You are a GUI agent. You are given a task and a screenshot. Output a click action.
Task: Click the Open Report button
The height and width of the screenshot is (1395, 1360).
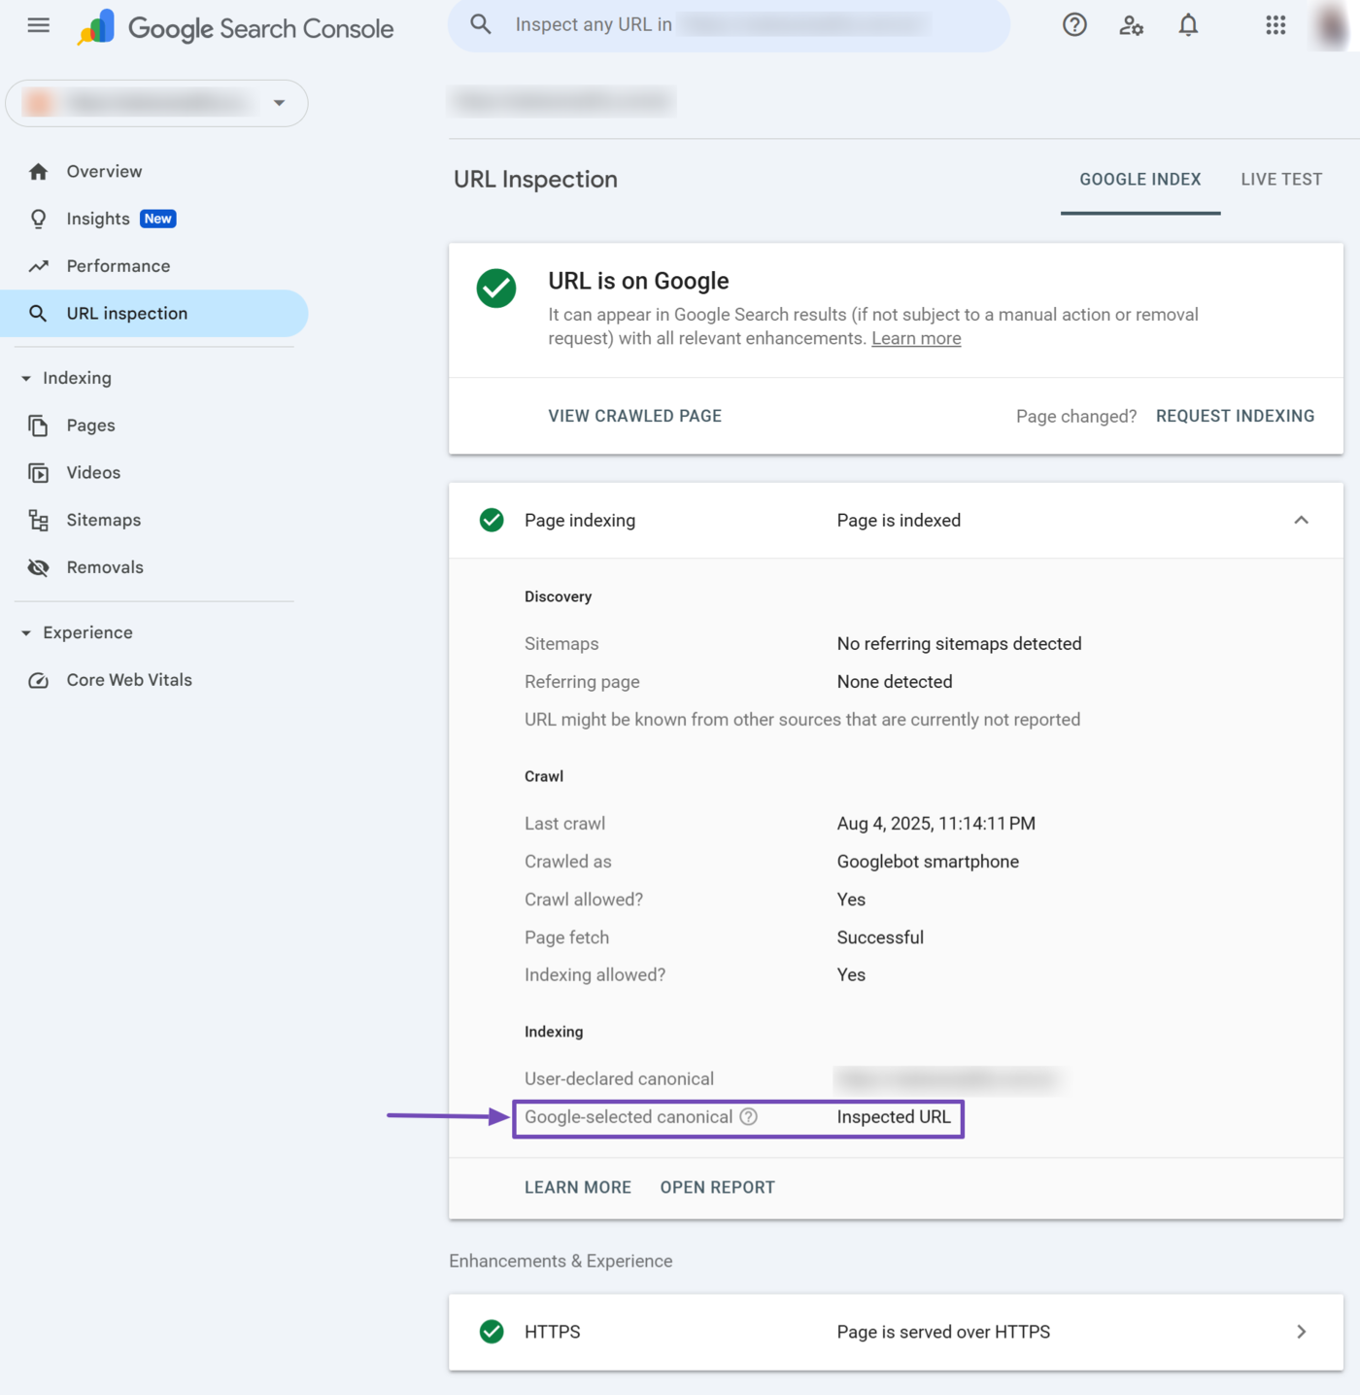click(x=717, y=1187)
